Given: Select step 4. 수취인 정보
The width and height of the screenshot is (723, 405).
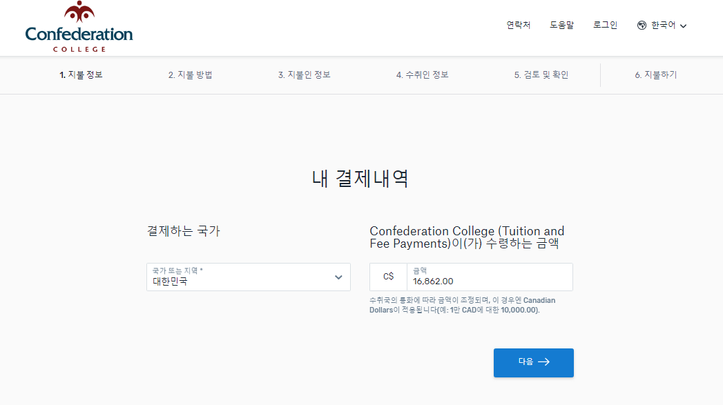Looking at the screenshot, I should click(423, 75).
